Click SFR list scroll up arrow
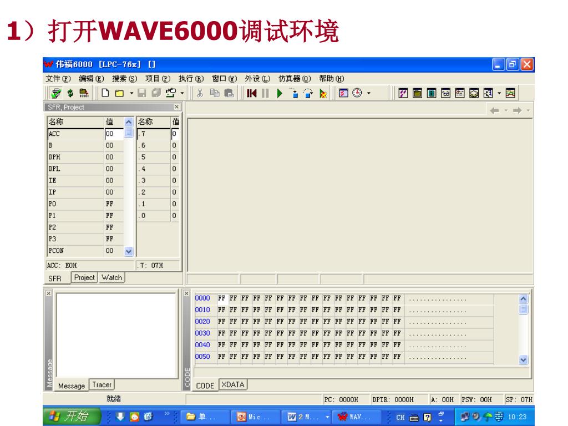568x426 pixels. point(129,121)
